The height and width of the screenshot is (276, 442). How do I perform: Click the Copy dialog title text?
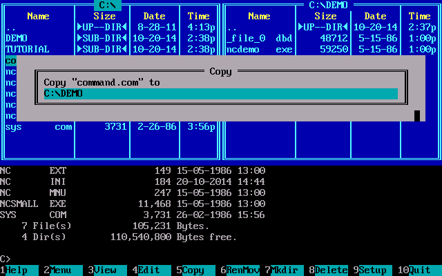click(x=221, y=72)
